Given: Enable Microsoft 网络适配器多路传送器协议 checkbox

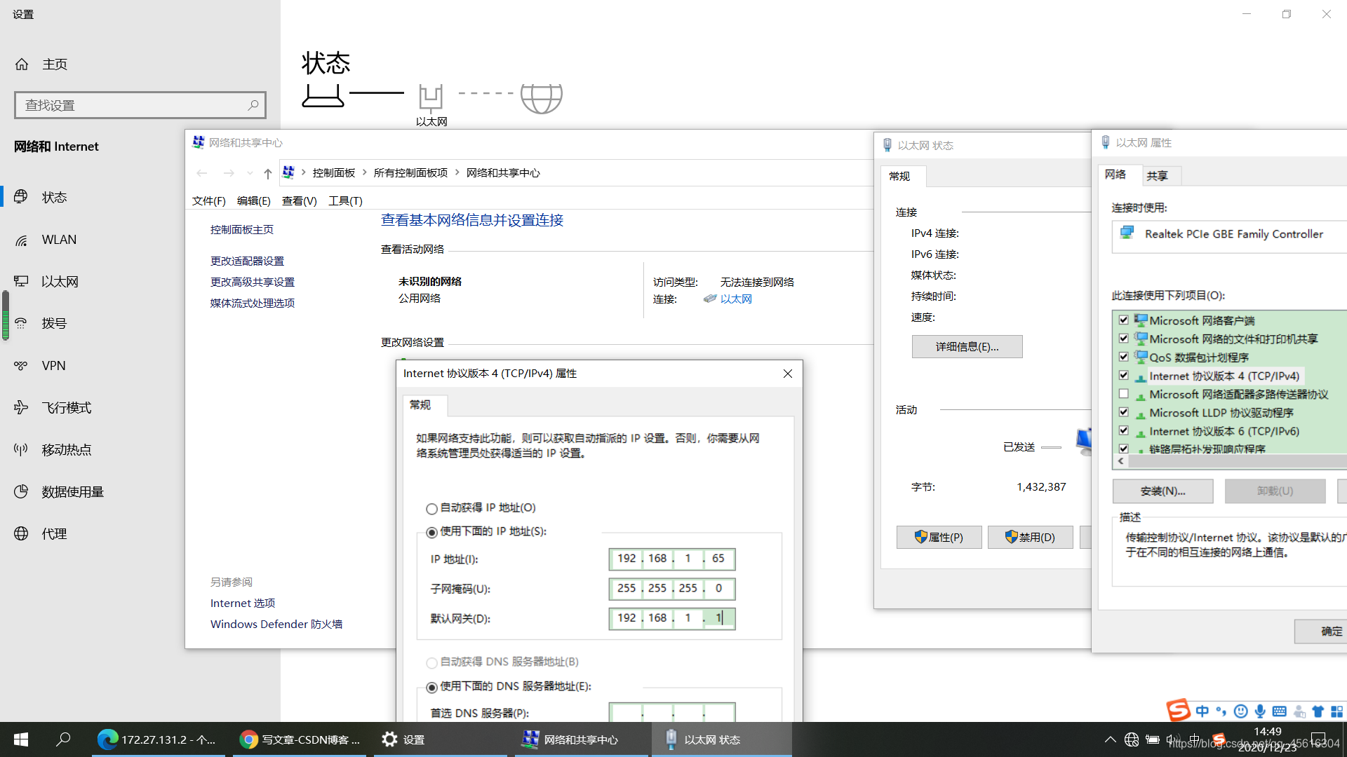Looking at the screenshot, I should 1124,394.
